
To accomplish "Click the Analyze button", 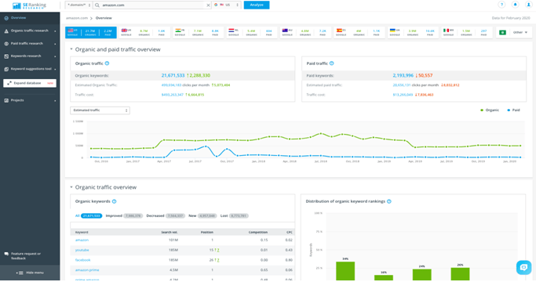I will 257,5.
